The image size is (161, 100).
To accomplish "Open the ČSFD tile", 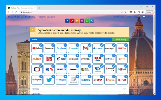I will (x=98, y=80).
